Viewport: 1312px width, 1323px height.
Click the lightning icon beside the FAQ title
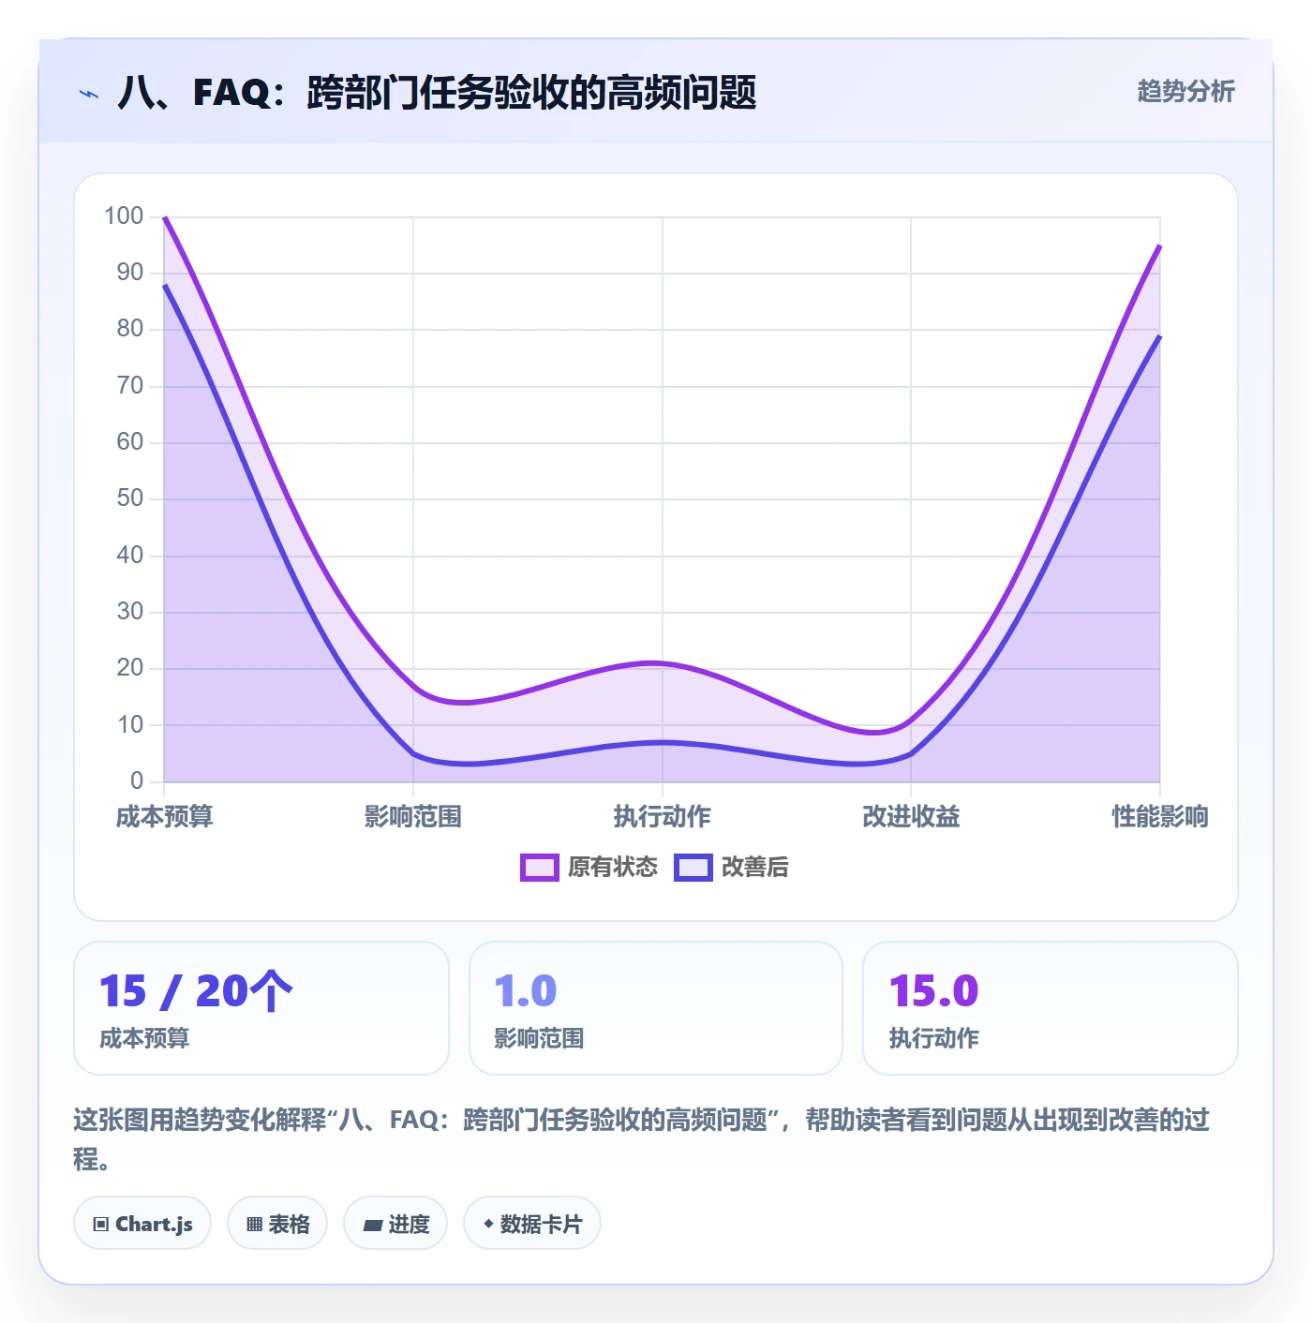pos(89,94)
